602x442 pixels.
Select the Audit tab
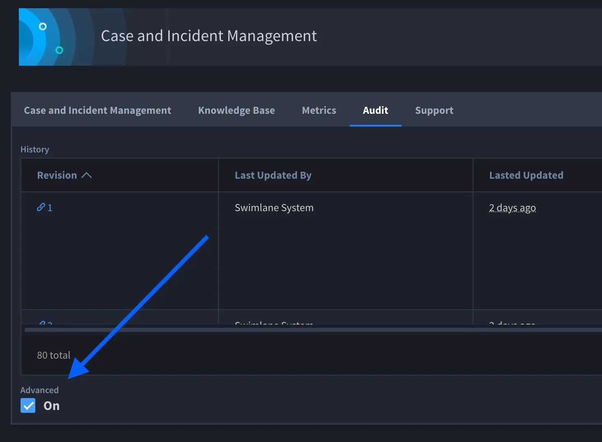(x=375, y=110)
